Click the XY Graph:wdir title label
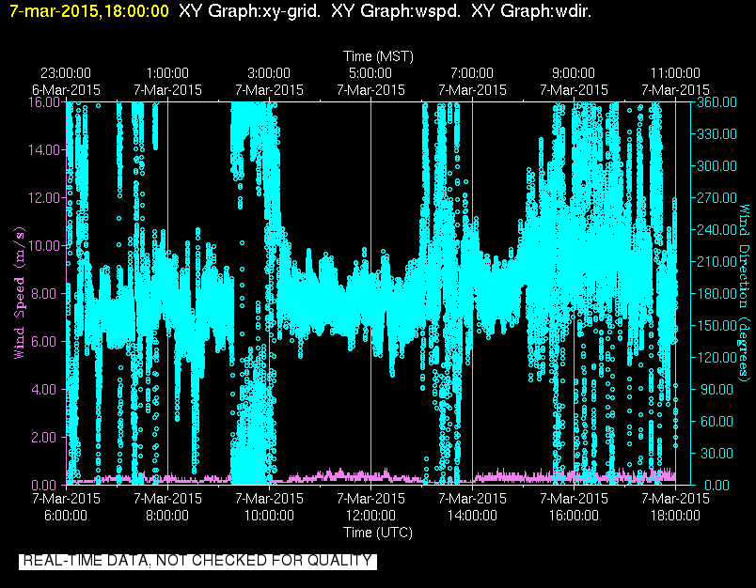The height and width of the screenshot is (588, 756). (x=531, y=11)
